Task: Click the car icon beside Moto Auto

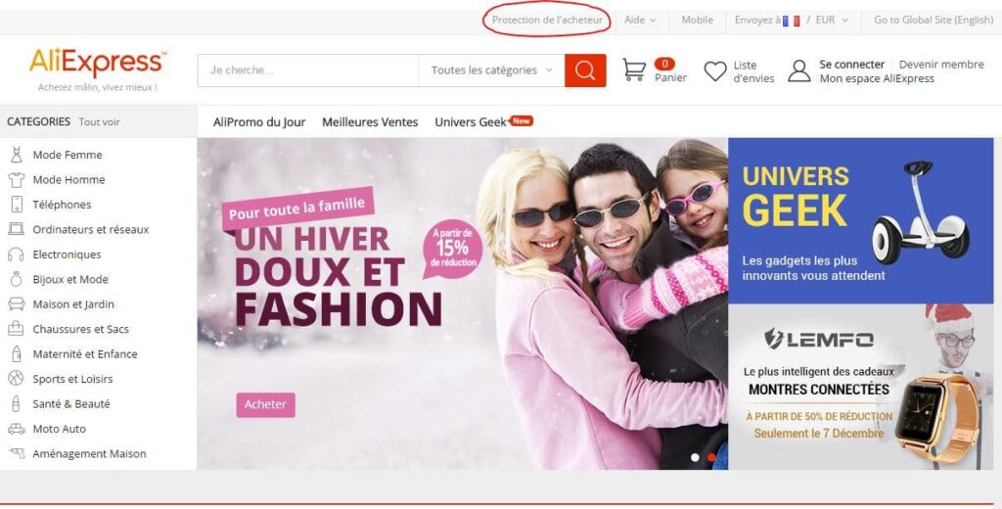Action: 16,429
